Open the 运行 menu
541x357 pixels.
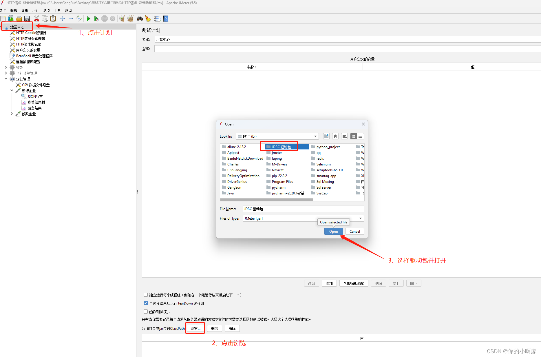point(36,10)
